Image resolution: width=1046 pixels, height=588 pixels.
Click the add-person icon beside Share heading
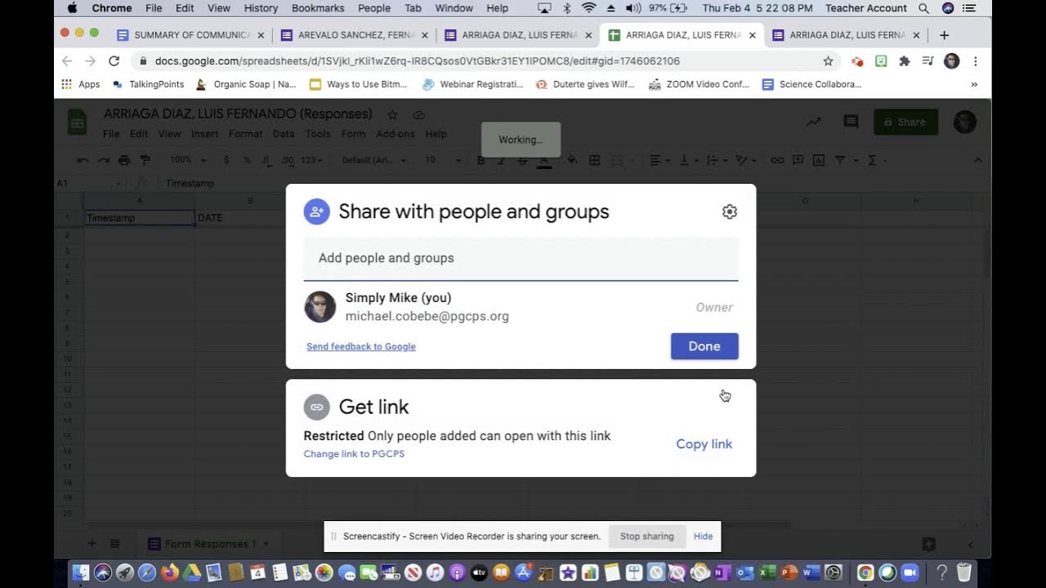(316, 212)
